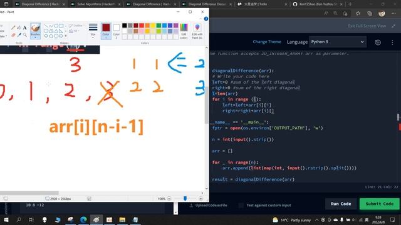The height and width of the screenshot is (225, 401).
Task: Select the Color 2 swatch button
Action: pyautogui.click(x=117, y=31)
